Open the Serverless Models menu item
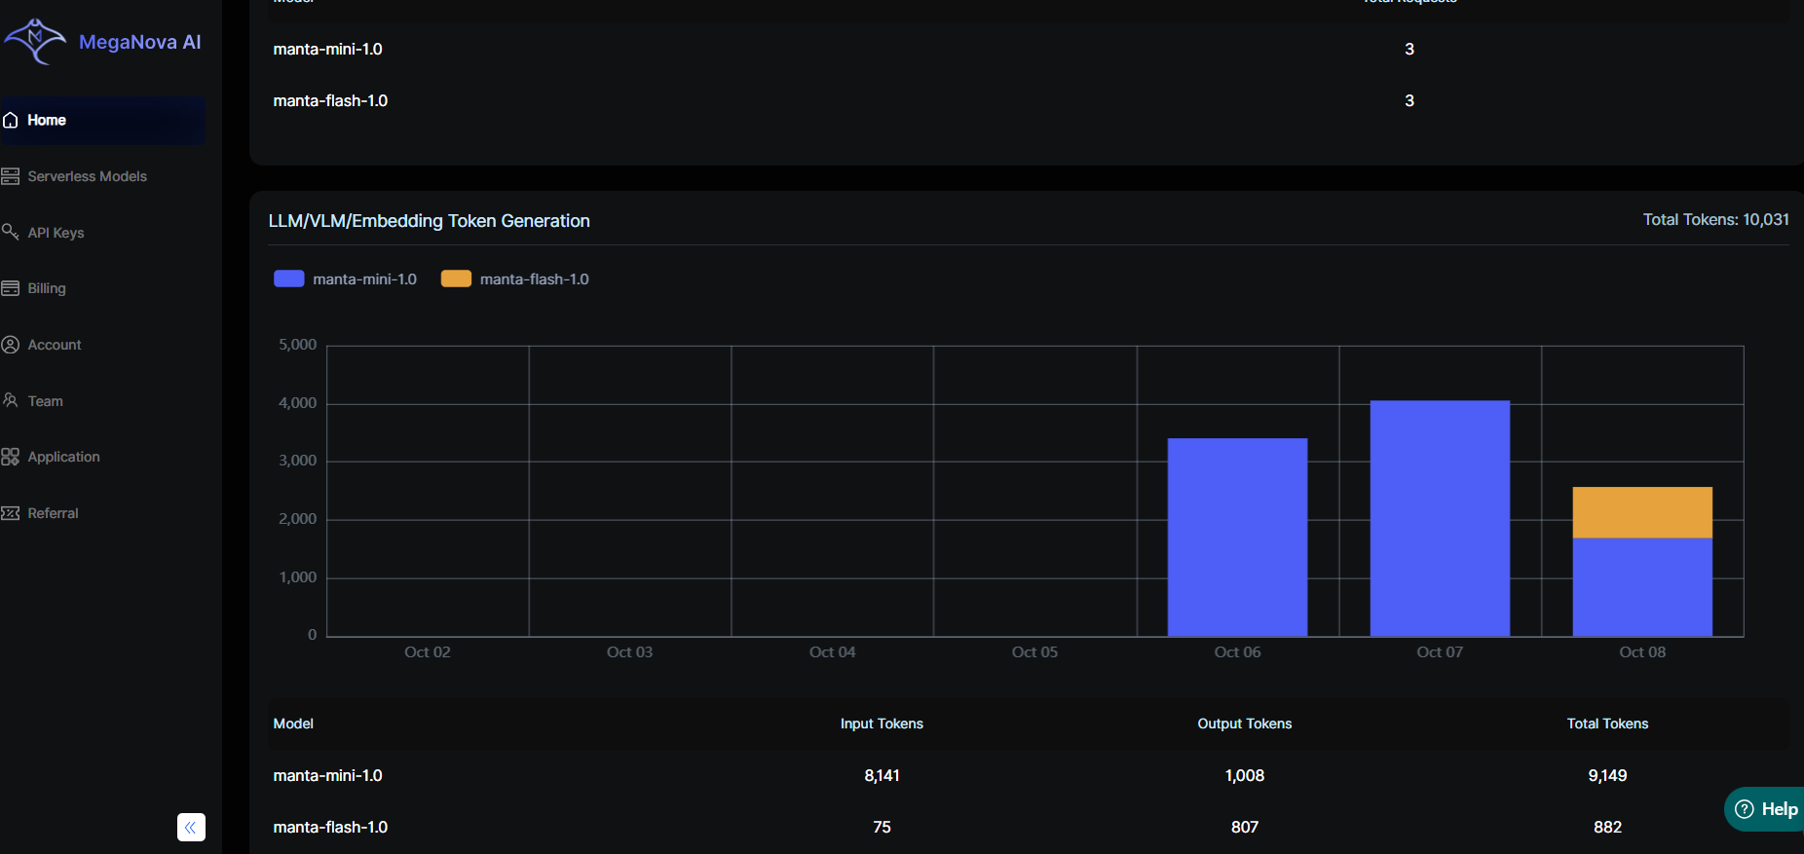1804x854 pixels. pyautogui.click(x=87, y=176)
